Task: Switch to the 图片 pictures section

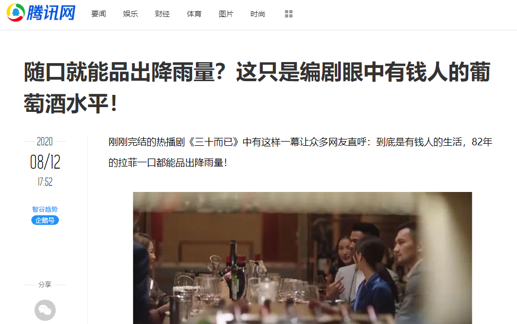Action: (226, 14)
